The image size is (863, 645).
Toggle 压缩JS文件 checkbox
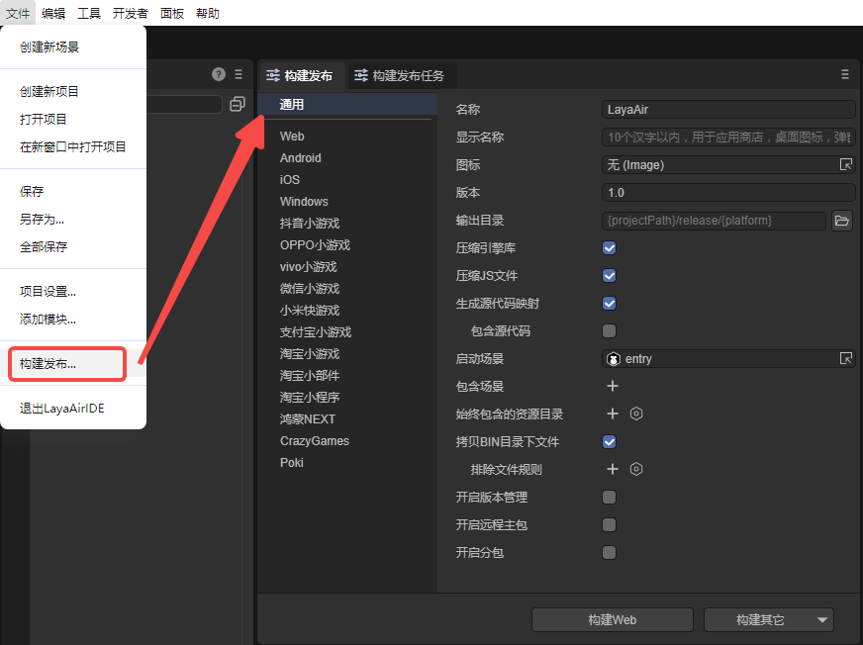pyautogui.click(x=610, y=276)
